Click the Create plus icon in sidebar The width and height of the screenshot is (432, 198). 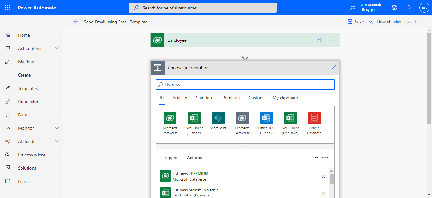click(x=8, y=75)
